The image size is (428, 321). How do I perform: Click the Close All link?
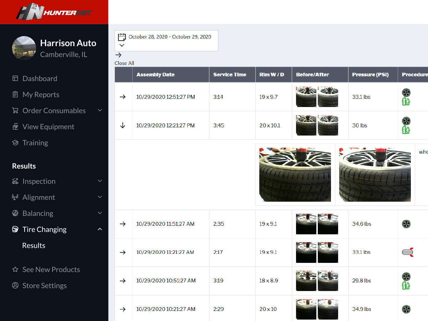coord(124,63)
